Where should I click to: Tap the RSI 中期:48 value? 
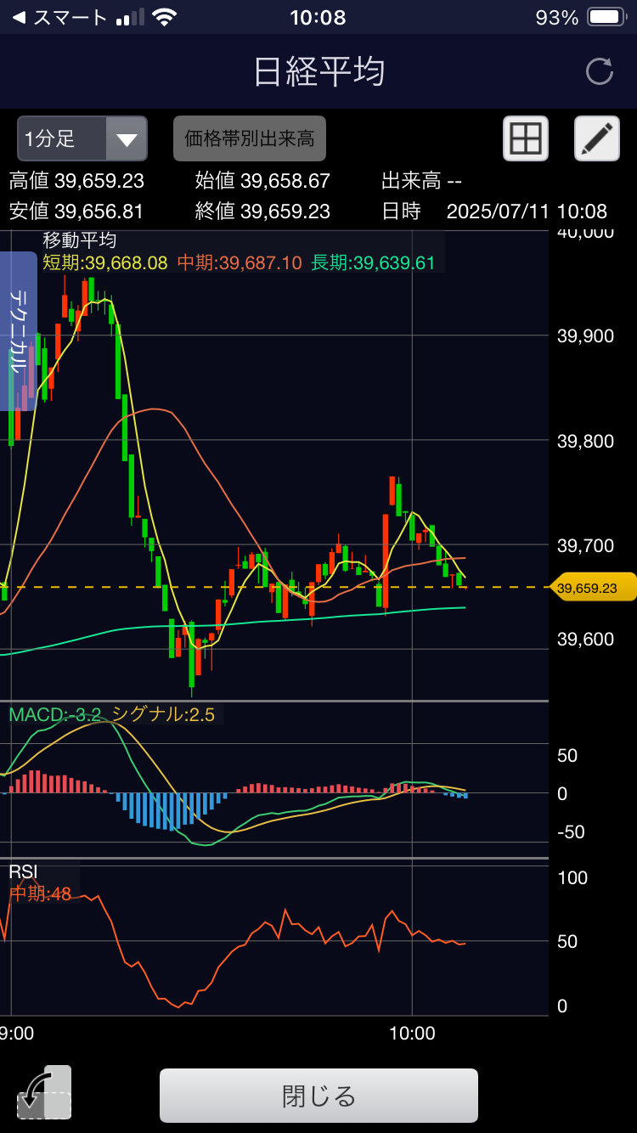pyautogui.click(x=40, y=893)
